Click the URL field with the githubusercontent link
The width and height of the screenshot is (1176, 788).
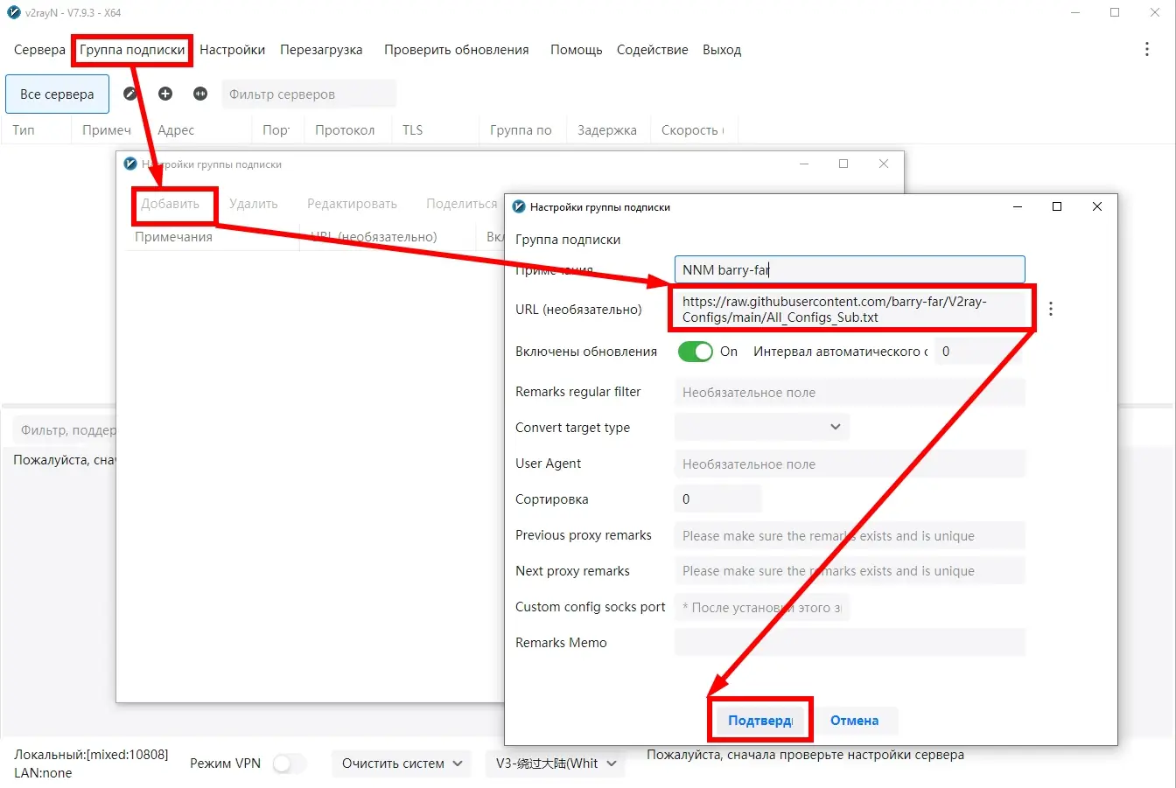coord(850,309)
